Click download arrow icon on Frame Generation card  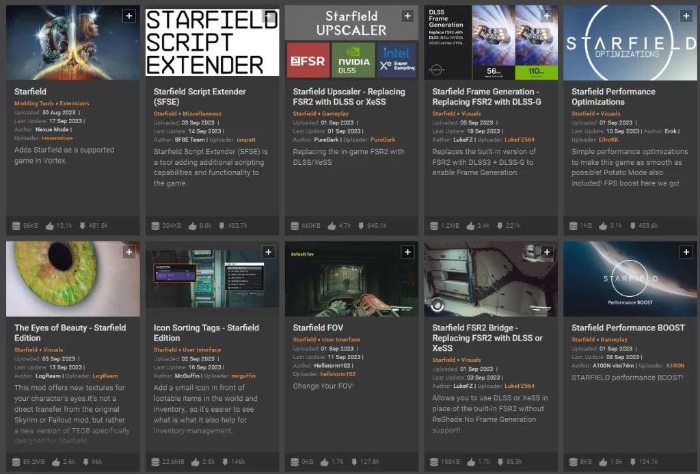click(500, 226)
